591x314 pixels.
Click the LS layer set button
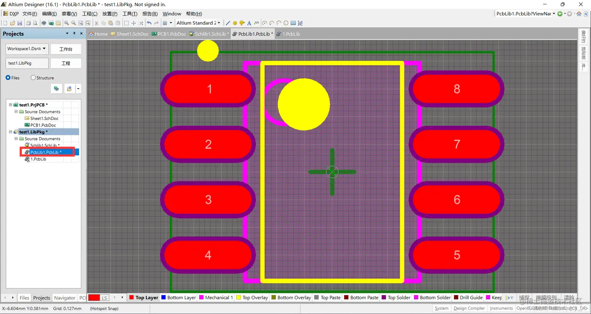tap(104, 298)
